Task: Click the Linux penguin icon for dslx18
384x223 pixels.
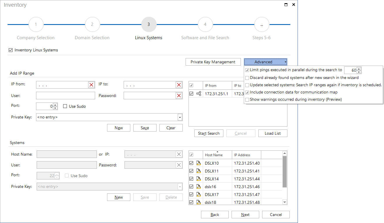Action: (199, 202)
